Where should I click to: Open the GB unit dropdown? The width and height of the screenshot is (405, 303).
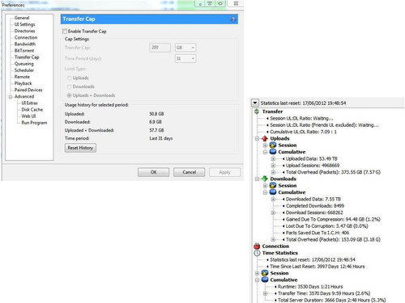tap(185, 48)
